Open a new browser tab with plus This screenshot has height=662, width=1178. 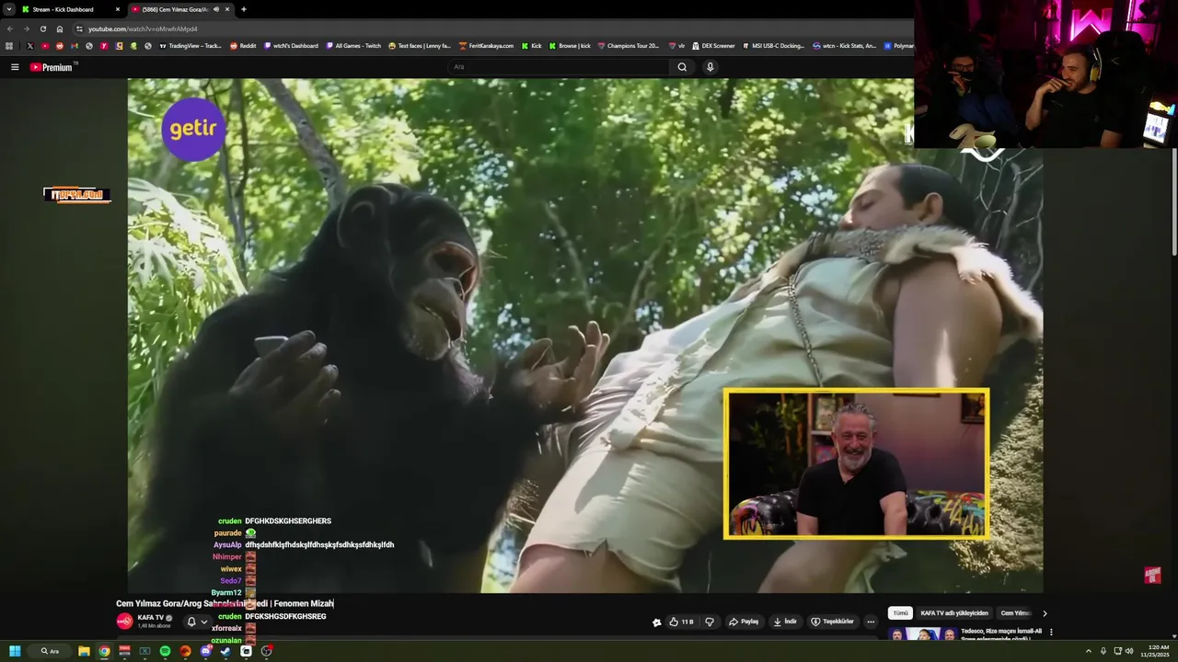(x=243, y=9)
